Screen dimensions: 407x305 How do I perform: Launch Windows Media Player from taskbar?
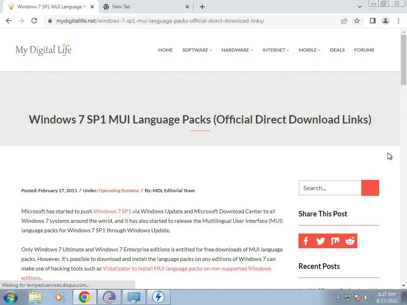[x=60, y=297]
